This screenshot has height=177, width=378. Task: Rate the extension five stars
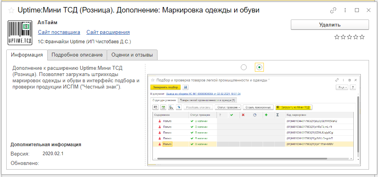tap(362, 37)
